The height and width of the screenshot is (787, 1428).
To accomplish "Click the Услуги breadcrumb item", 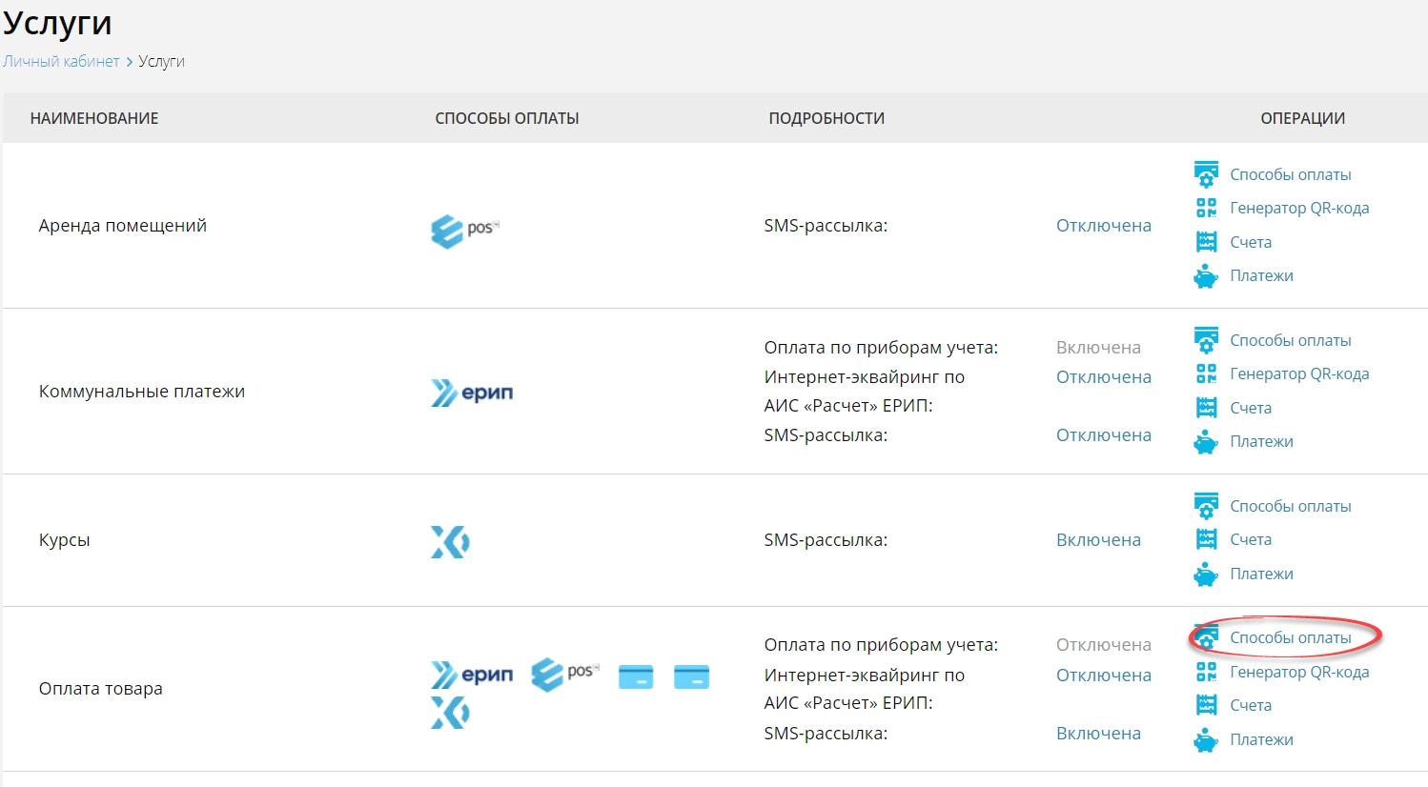I will point(161,61).
